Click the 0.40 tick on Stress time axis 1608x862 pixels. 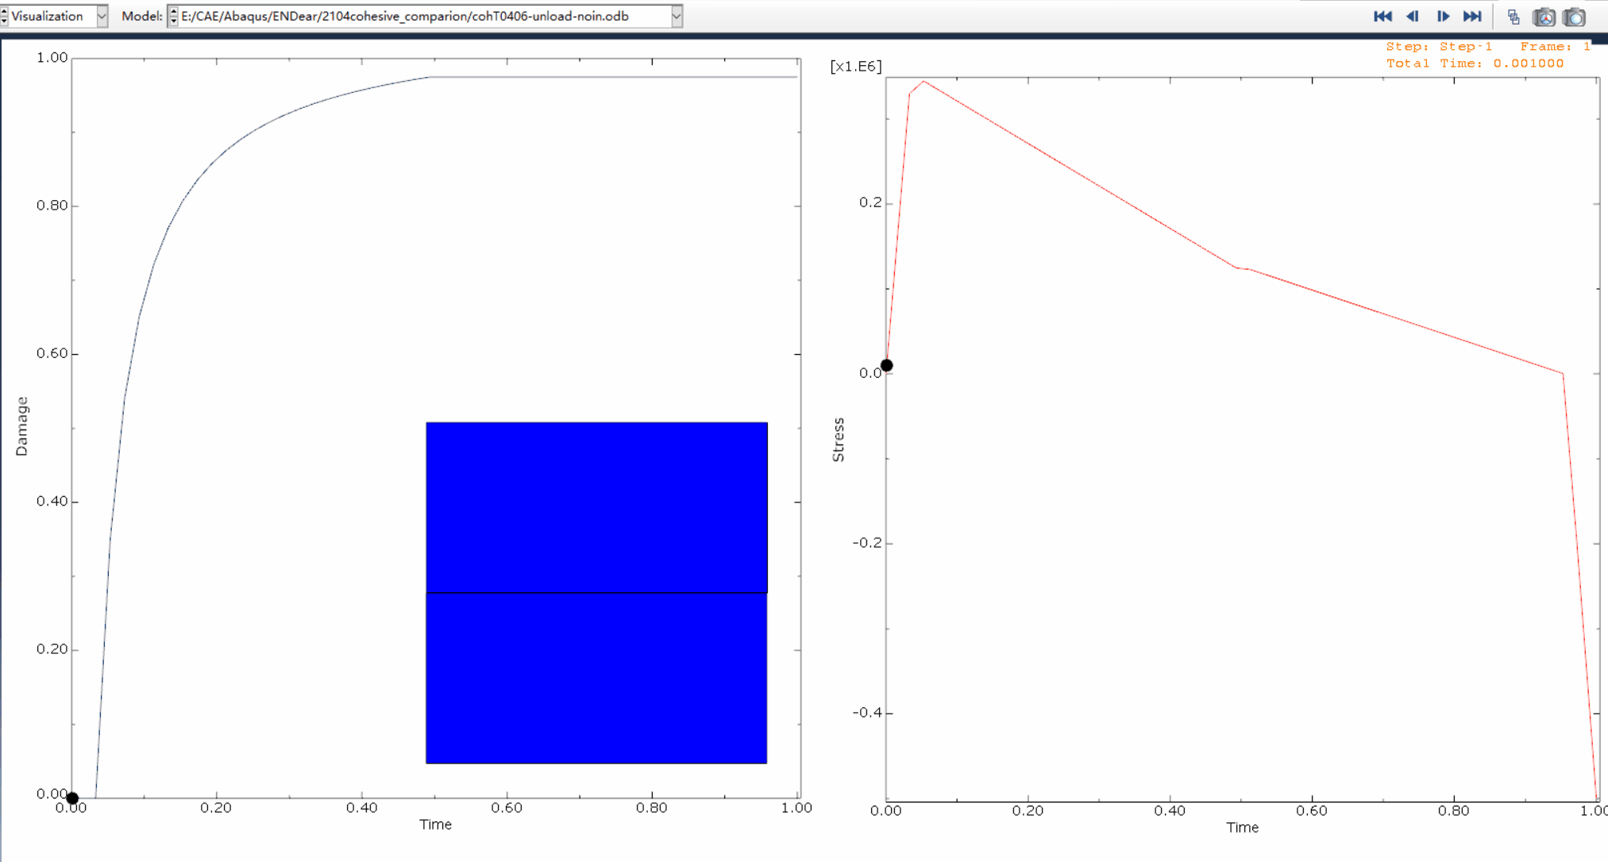click(x=1170, y=811)
